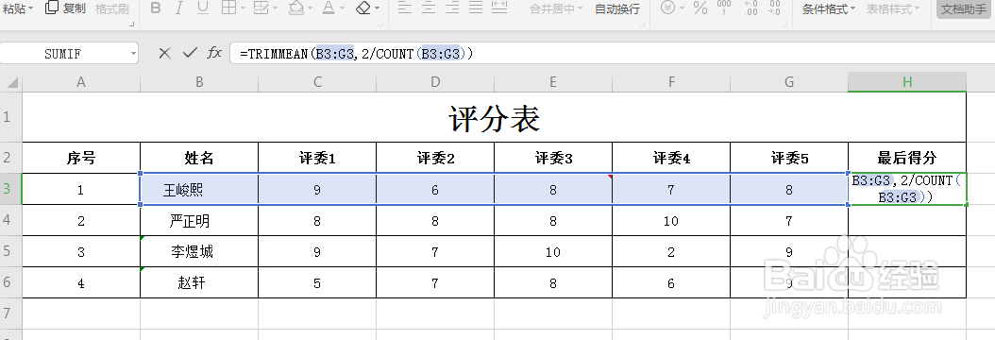Click 评委4 score 2 for 李煜城
Screen dimensions: 995x340
pos(671,252)
